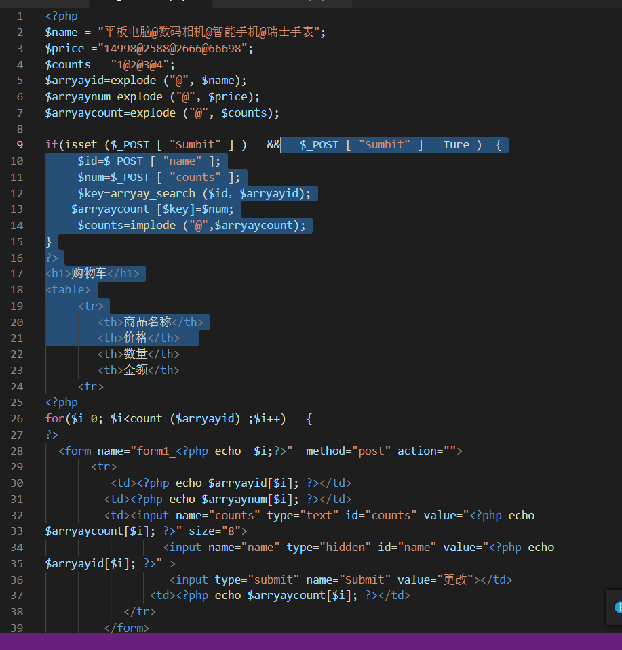622x650 pixels.
Task: Click the for keyword on line 26
Action: click(55, 418)
